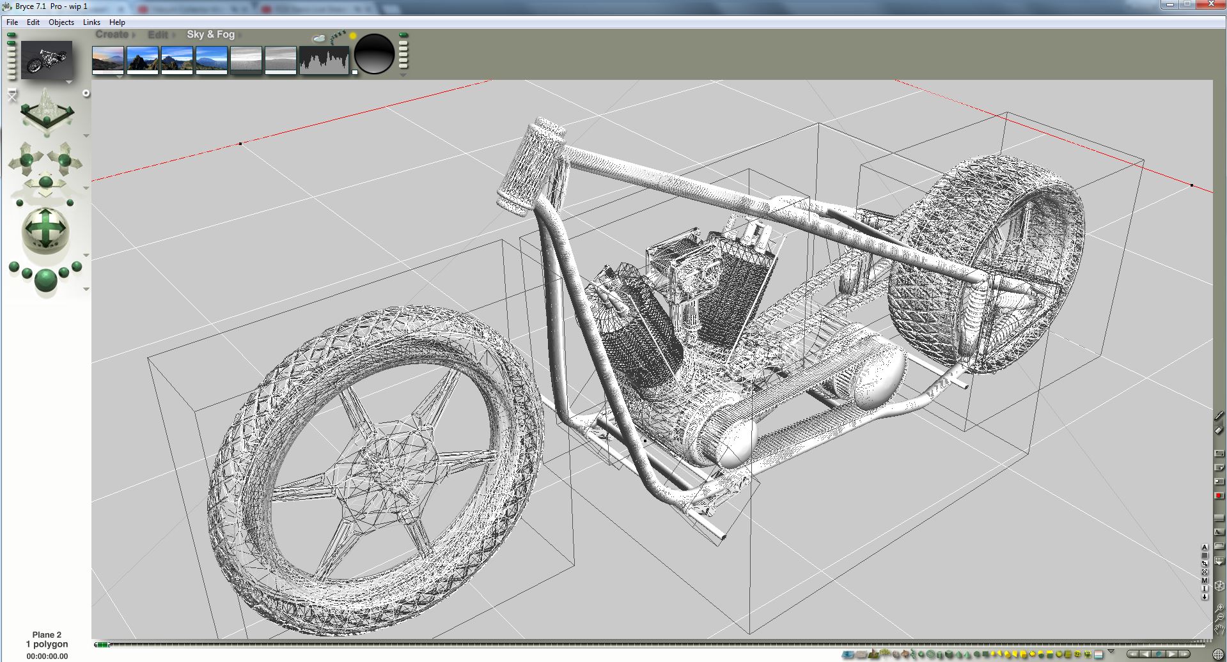Viewport: 1227px width, 662px height.
Task: Open the Objects menu
Action: point(61,22)
